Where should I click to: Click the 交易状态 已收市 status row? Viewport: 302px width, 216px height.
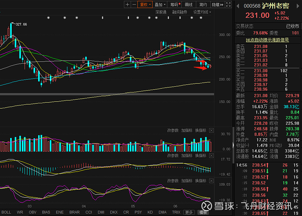coord(267,26)
